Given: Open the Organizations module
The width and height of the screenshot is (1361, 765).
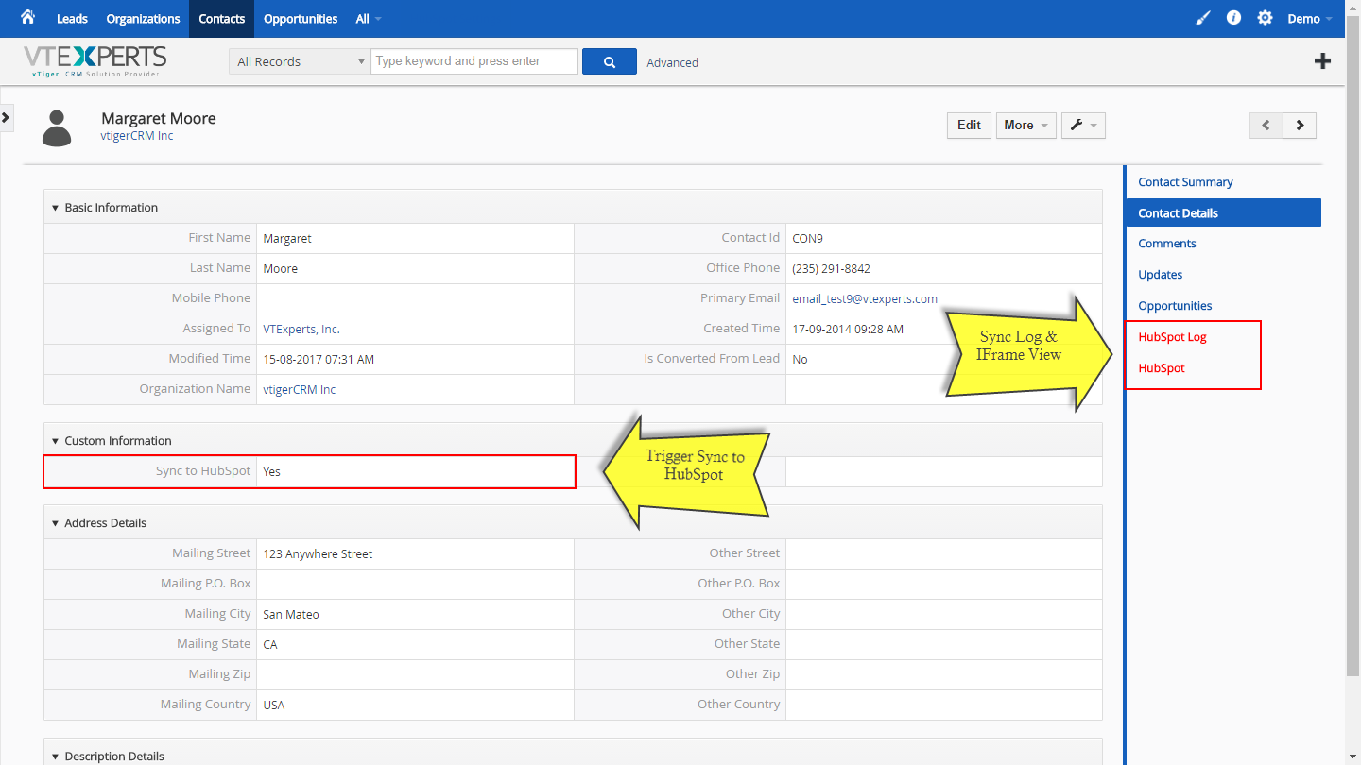Looking at the screenshot, I should (143, 19).
